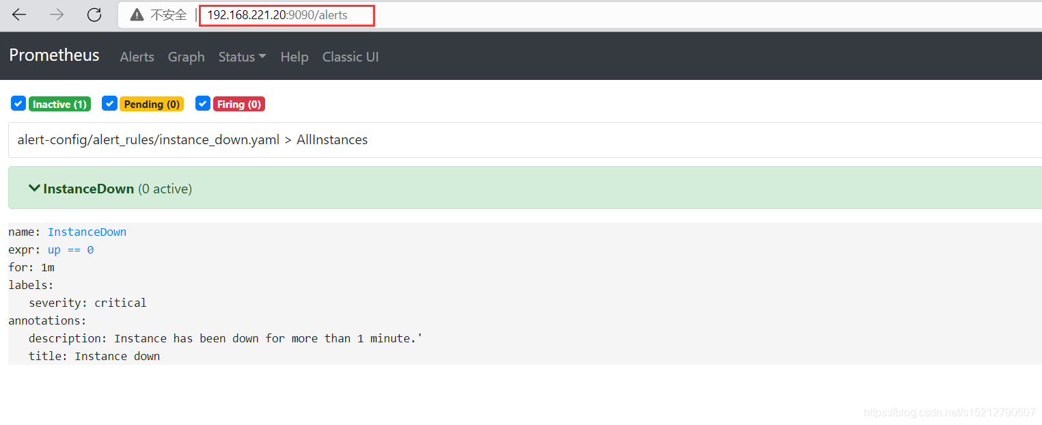The height and width of the screenshot is (425, 1042).
Task: Collapse the InstanceDown alert chevron
Action: pyautogui.click(x=34, y=188)
